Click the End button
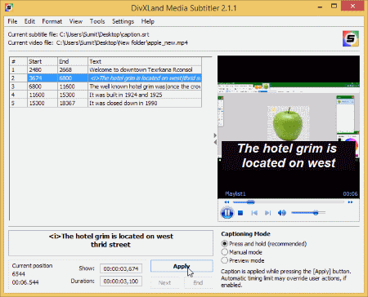368x297 pixels. point(198,283)
